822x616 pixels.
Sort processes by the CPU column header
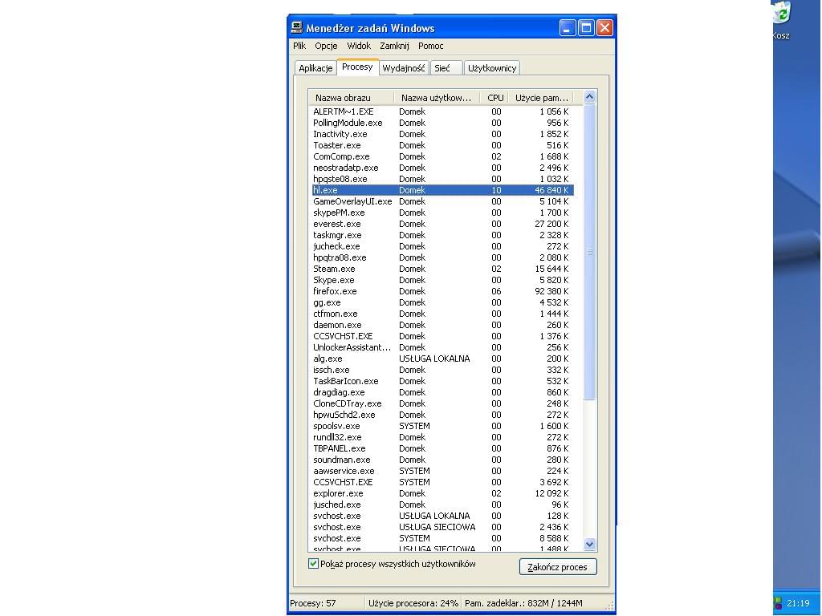pos(494,98)
